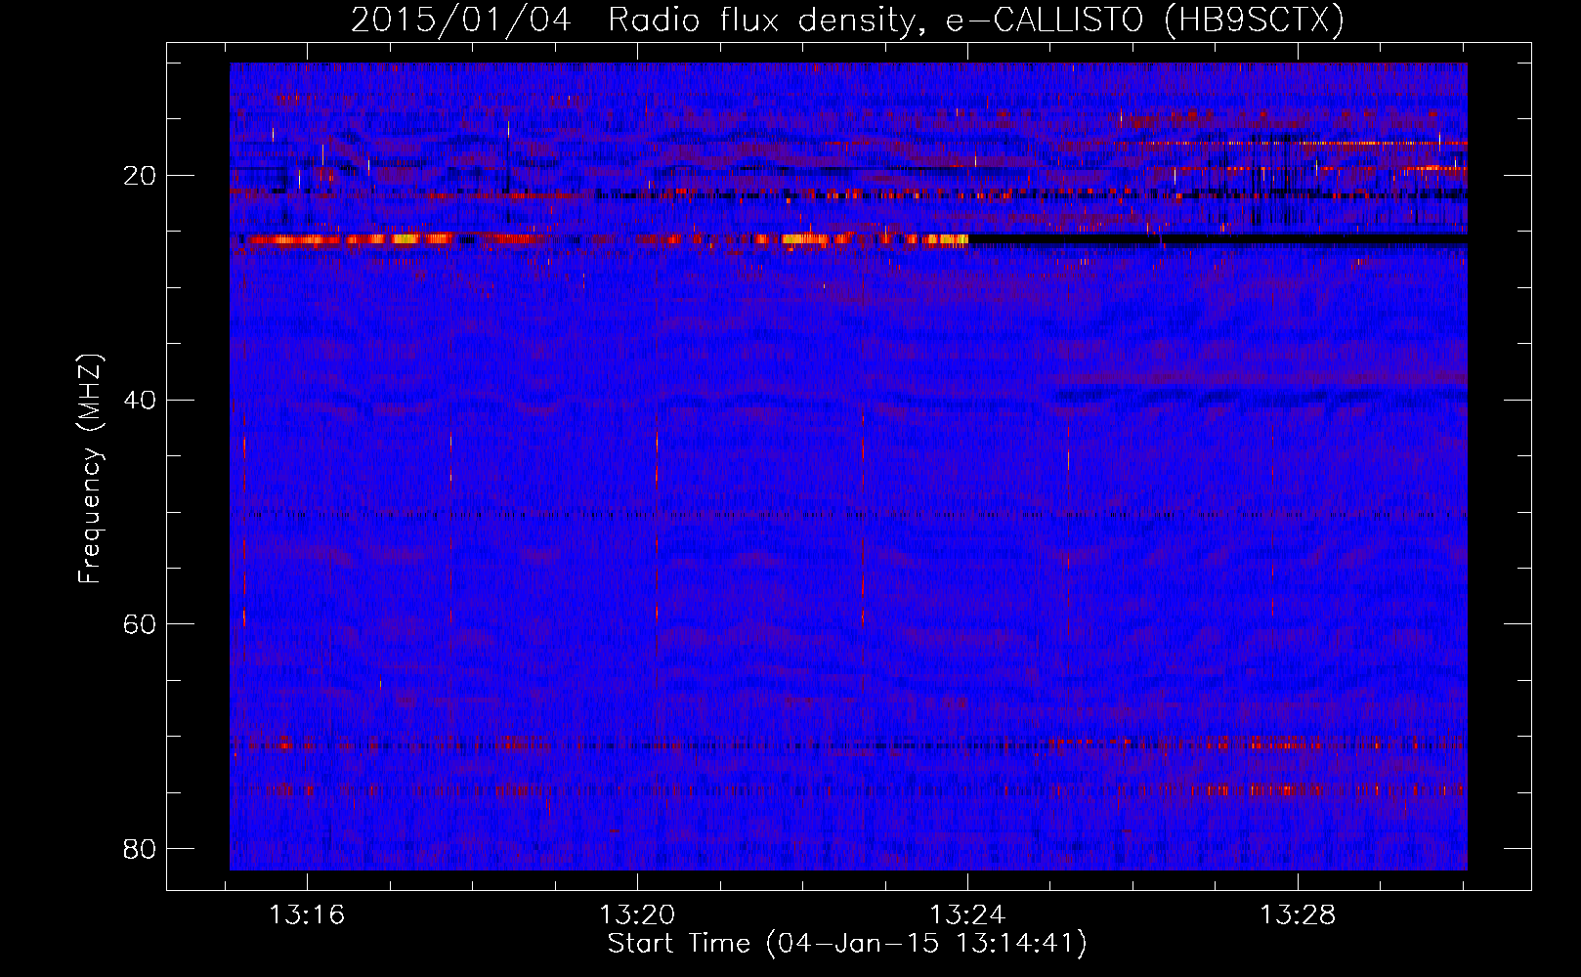
Task: Click the 13:20 time tick label
Action: (x=637, y=915)
